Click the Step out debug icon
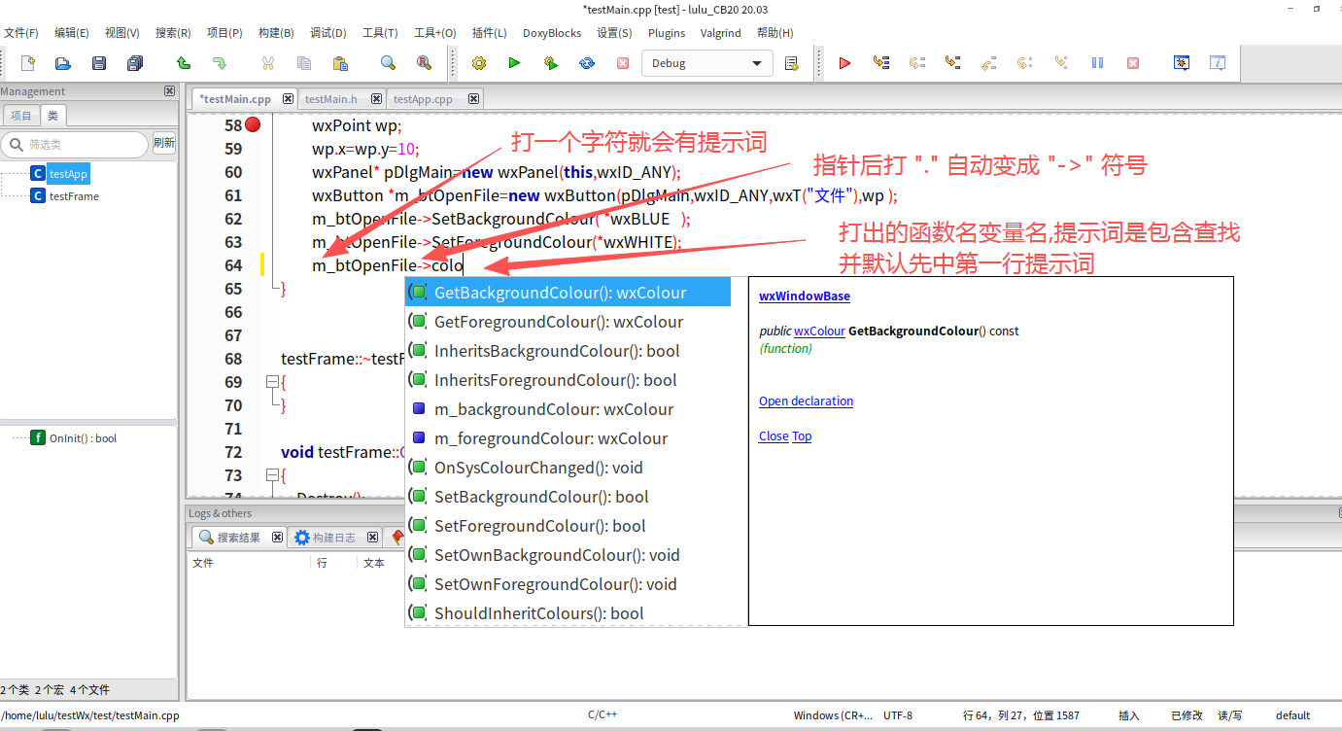 pos(989,63)
